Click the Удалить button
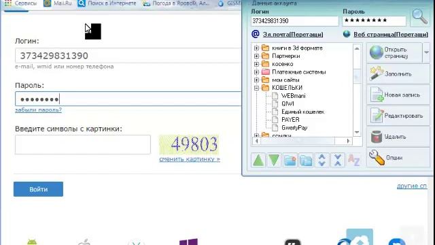The width and height of the screenshot is (435, 245). click(398, 137)
